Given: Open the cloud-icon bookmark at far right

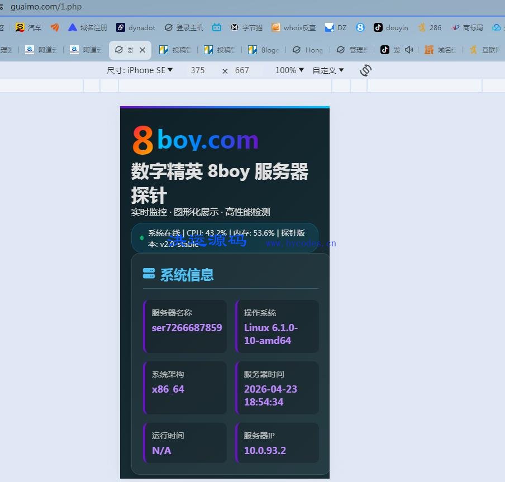Looking at the screenshot, I should pos(497,28).
